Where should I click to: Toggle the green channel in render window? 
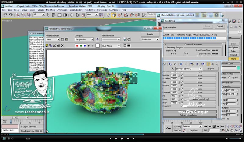81,46
